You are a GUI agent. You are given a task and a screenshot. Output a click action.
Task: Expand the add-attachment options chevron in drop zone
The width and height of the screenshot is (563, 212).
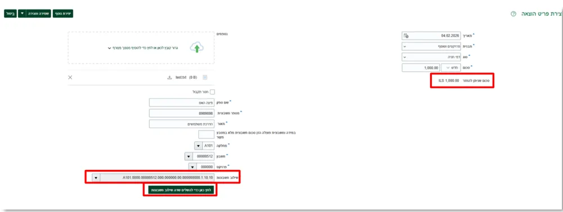pyautogui.click(x=110, y=48)
